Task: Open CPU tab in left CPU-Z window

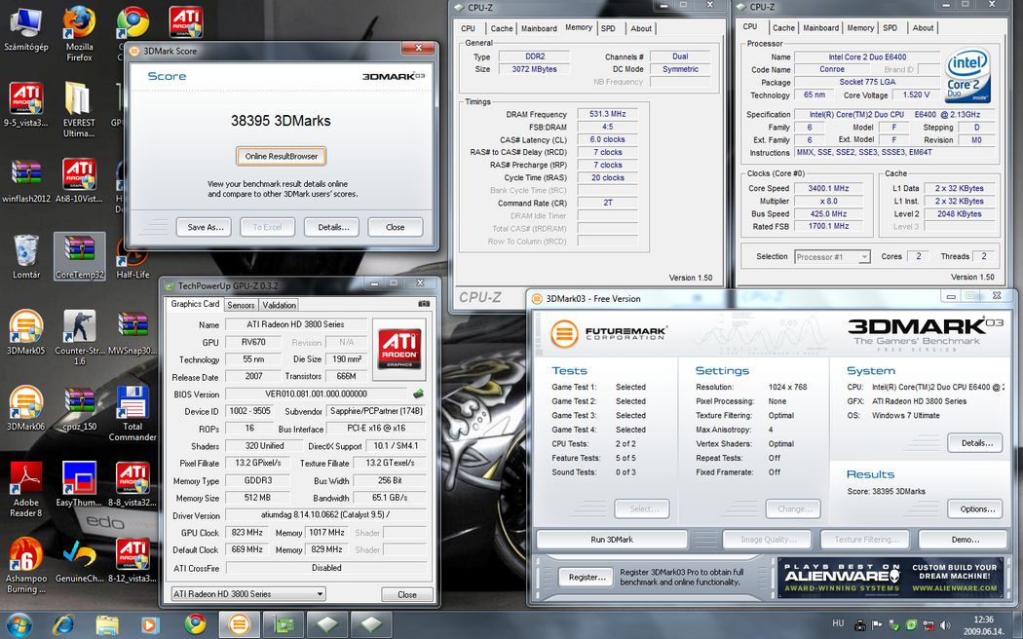Action: pos(468,28)
